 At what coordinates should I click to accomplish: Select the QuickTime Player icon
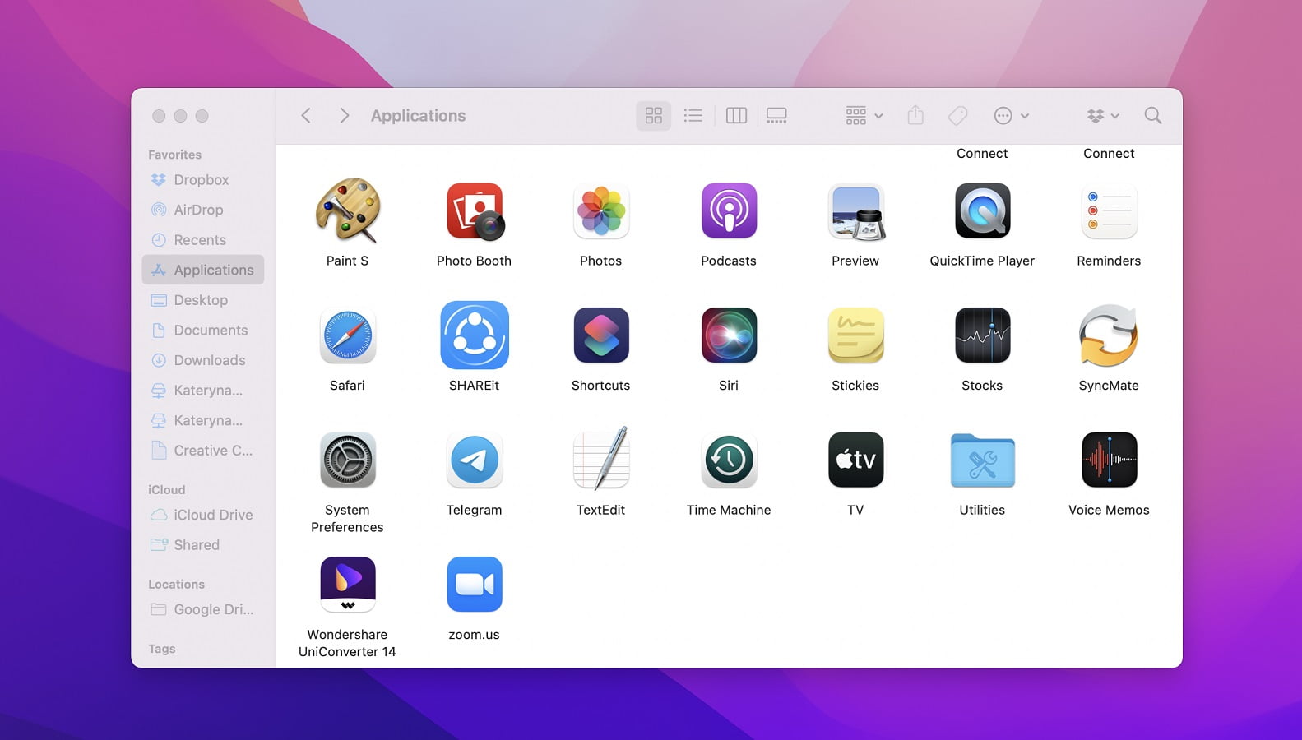click(x=981, y=212)
